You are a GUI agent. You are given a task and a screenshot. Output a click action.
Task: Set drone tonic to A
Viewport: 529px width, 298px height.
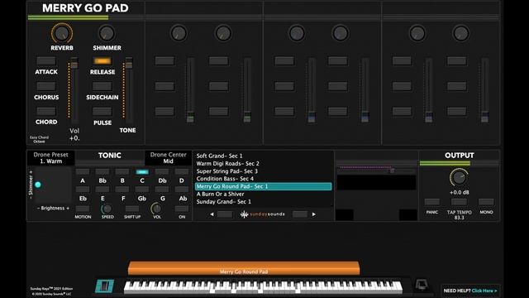pos(83,172)
